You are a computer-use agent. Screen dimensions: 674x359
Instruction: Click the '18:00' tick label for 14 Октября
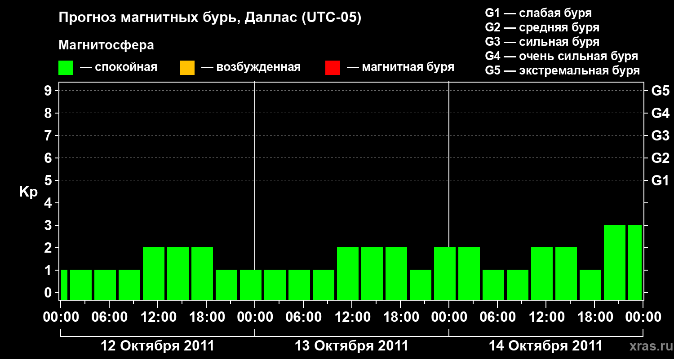pyautogui.click(x=594, y=317)
